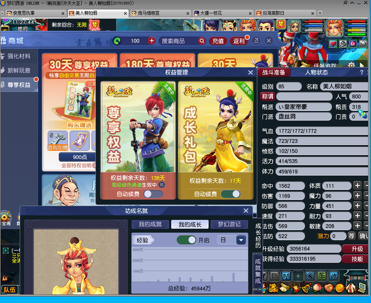Viewport: 371px width, 303px height.
Task: Click the 队伍 team button
Action: (x=10, y=290)
